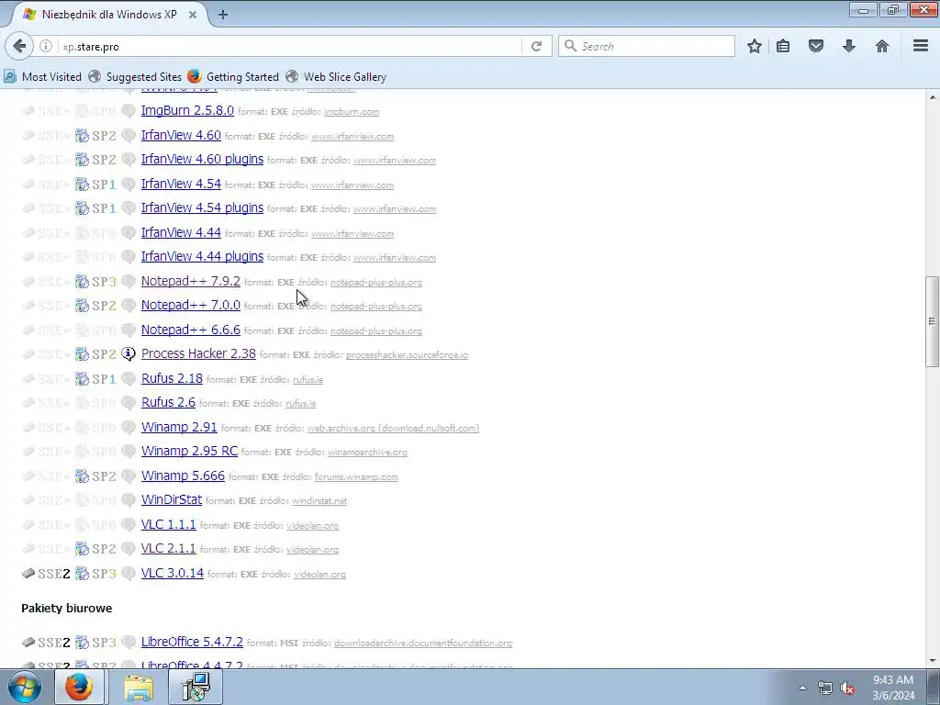Open the Getting Started bookmark
The image size is (940, 705).
coord(233,77)
